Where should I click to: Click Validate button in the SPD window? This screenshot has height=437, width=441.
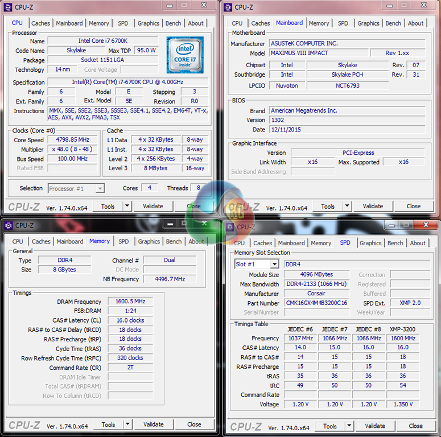[x=375, y=426]
